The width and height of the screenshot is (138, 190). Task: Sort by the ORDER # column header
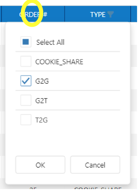[33, 15]
